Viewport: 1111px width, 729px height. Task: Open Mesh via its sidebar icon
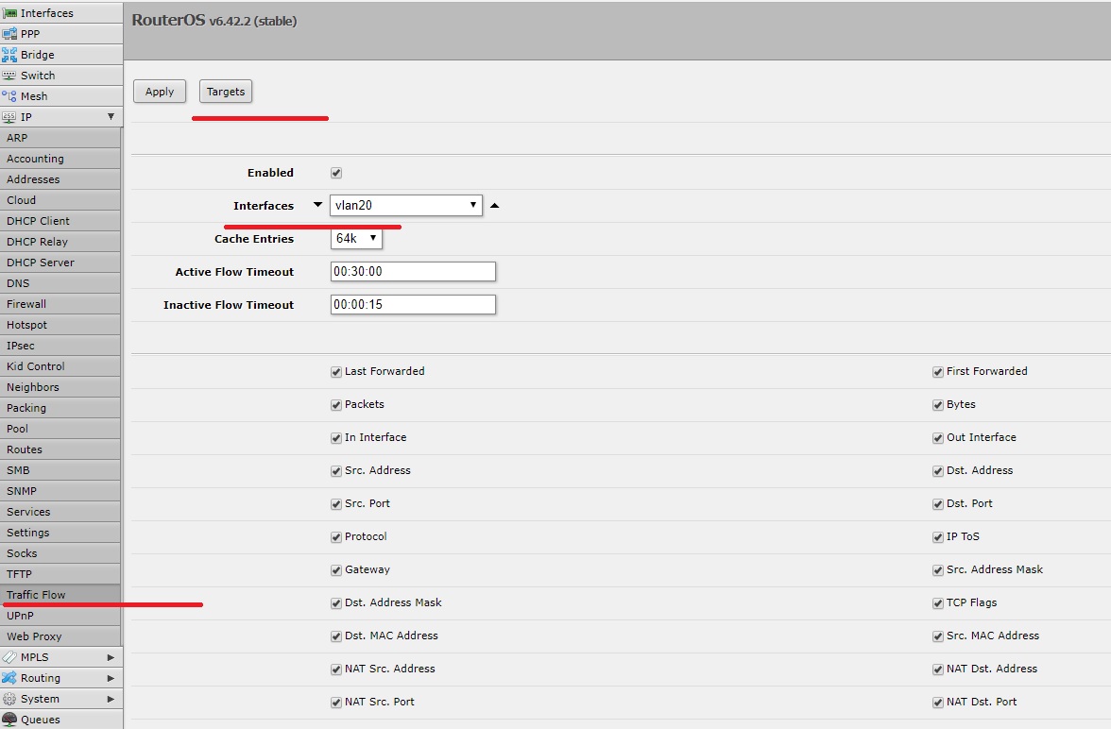point(9,96)
